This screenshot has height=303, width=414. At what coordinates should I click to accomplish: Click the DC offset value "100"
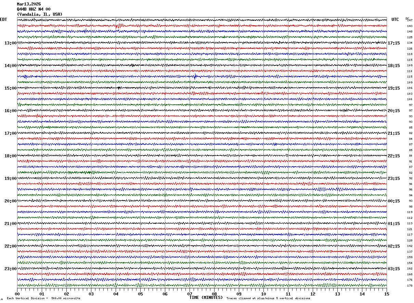(410, 100)
